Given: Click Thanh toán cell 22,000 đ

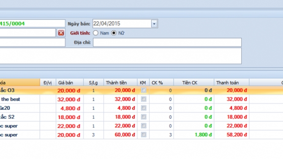Looking at the screenshot, I should [x=231, y=126].
